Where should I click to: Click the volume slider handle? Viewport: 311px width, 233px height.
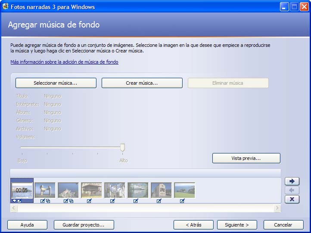coord(123,147)
